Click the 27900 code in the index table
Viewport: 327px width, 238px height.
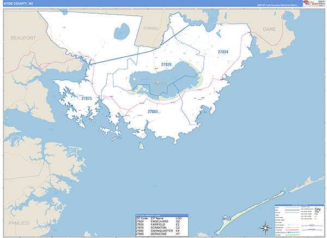[140, 234]
